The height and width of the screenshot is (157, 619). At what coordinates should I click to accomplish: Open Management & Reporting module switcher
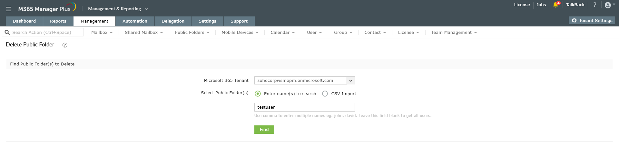coord(118,9)
